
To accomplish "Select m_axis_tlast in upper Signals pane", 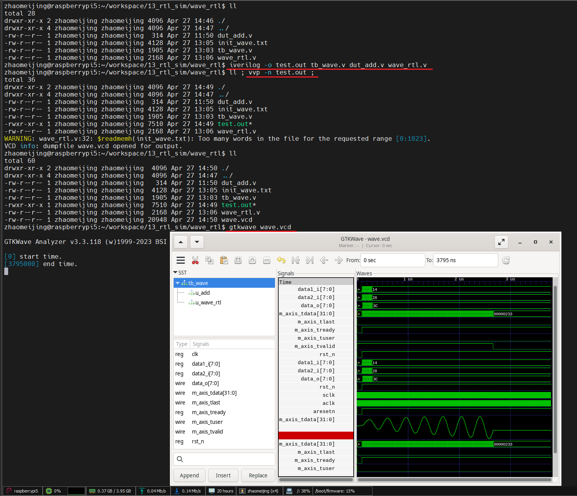I will pos(316,322).
